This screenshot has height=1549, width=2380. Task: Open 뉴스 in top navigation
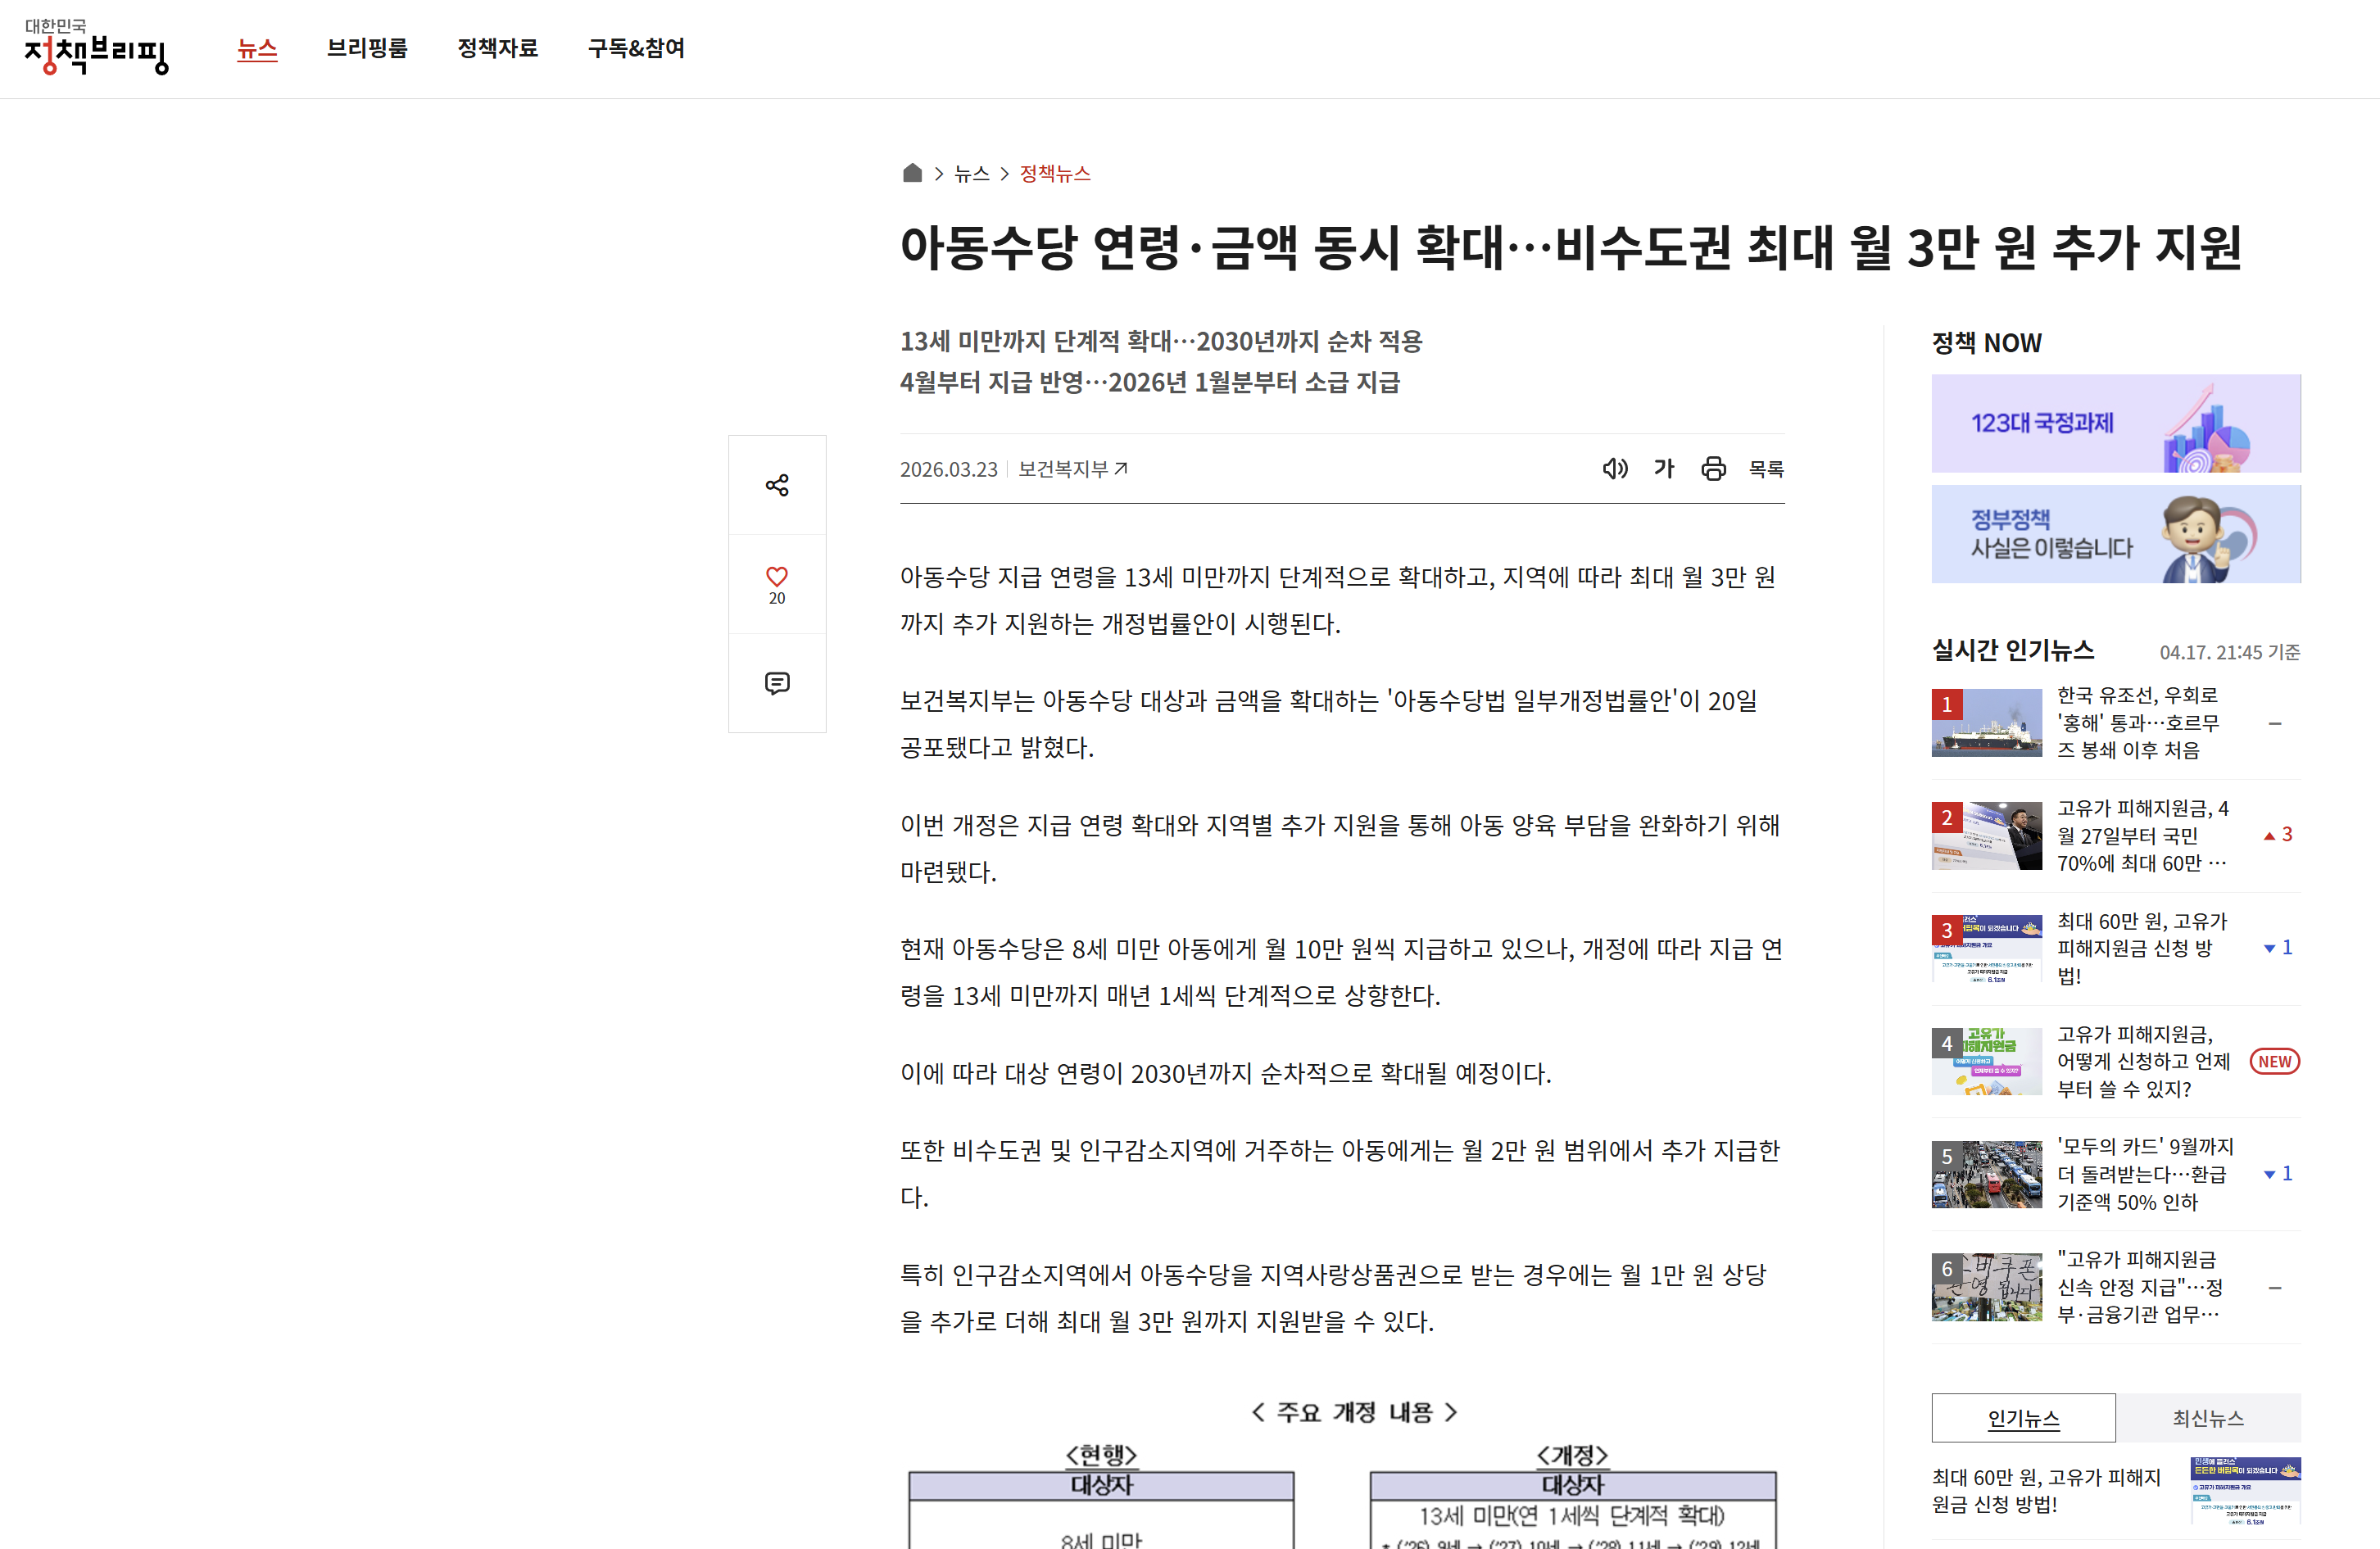point(257,48)
